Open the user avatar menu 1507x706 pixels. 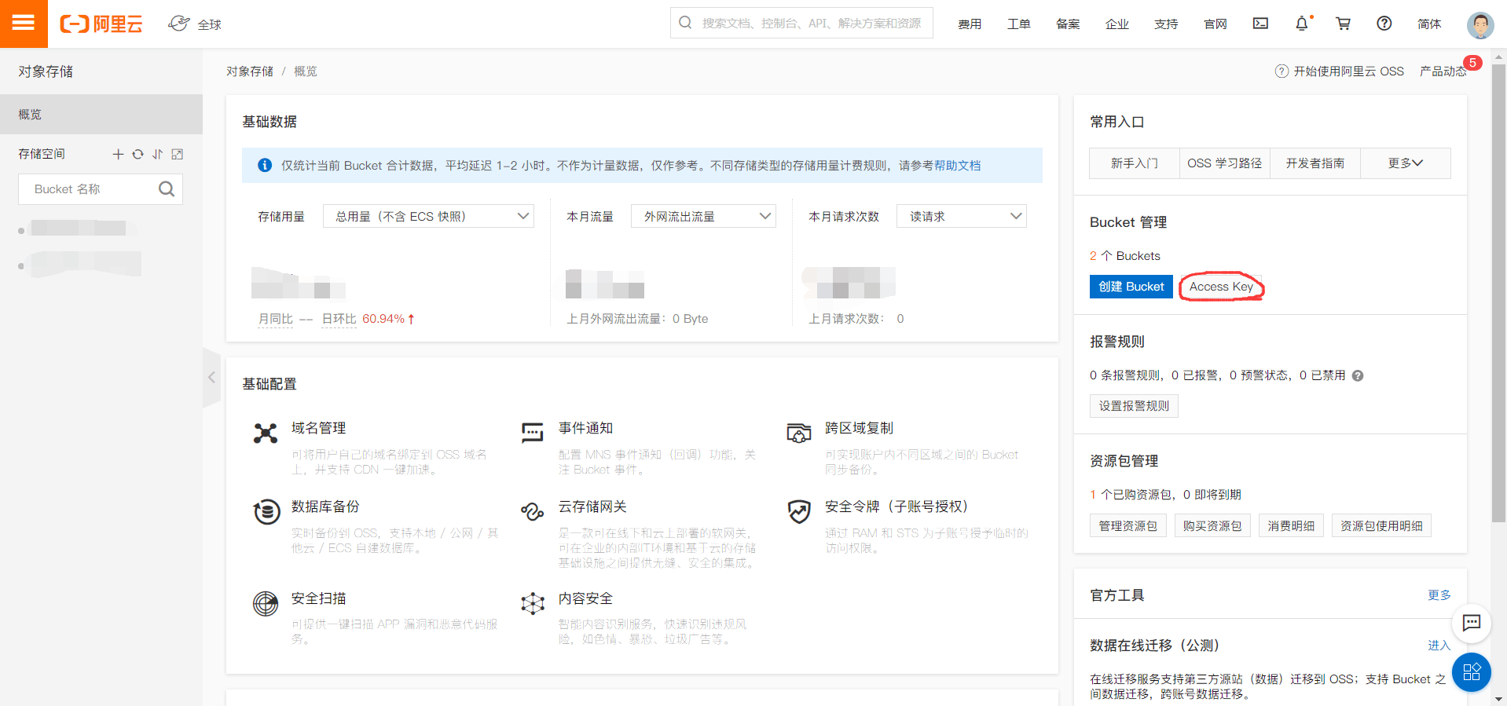(x=1480, y=24)
